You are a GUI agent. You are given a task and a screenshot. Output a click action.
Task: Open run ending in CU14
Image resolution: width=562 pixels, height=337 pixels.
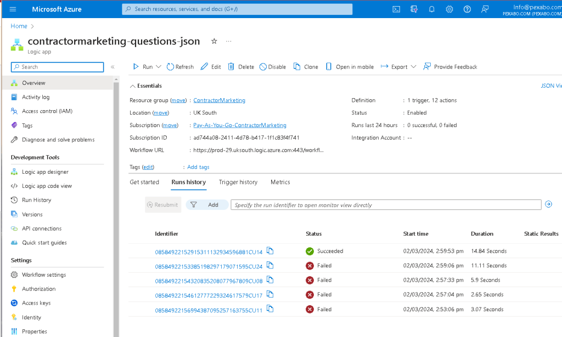tap(209, 252)
